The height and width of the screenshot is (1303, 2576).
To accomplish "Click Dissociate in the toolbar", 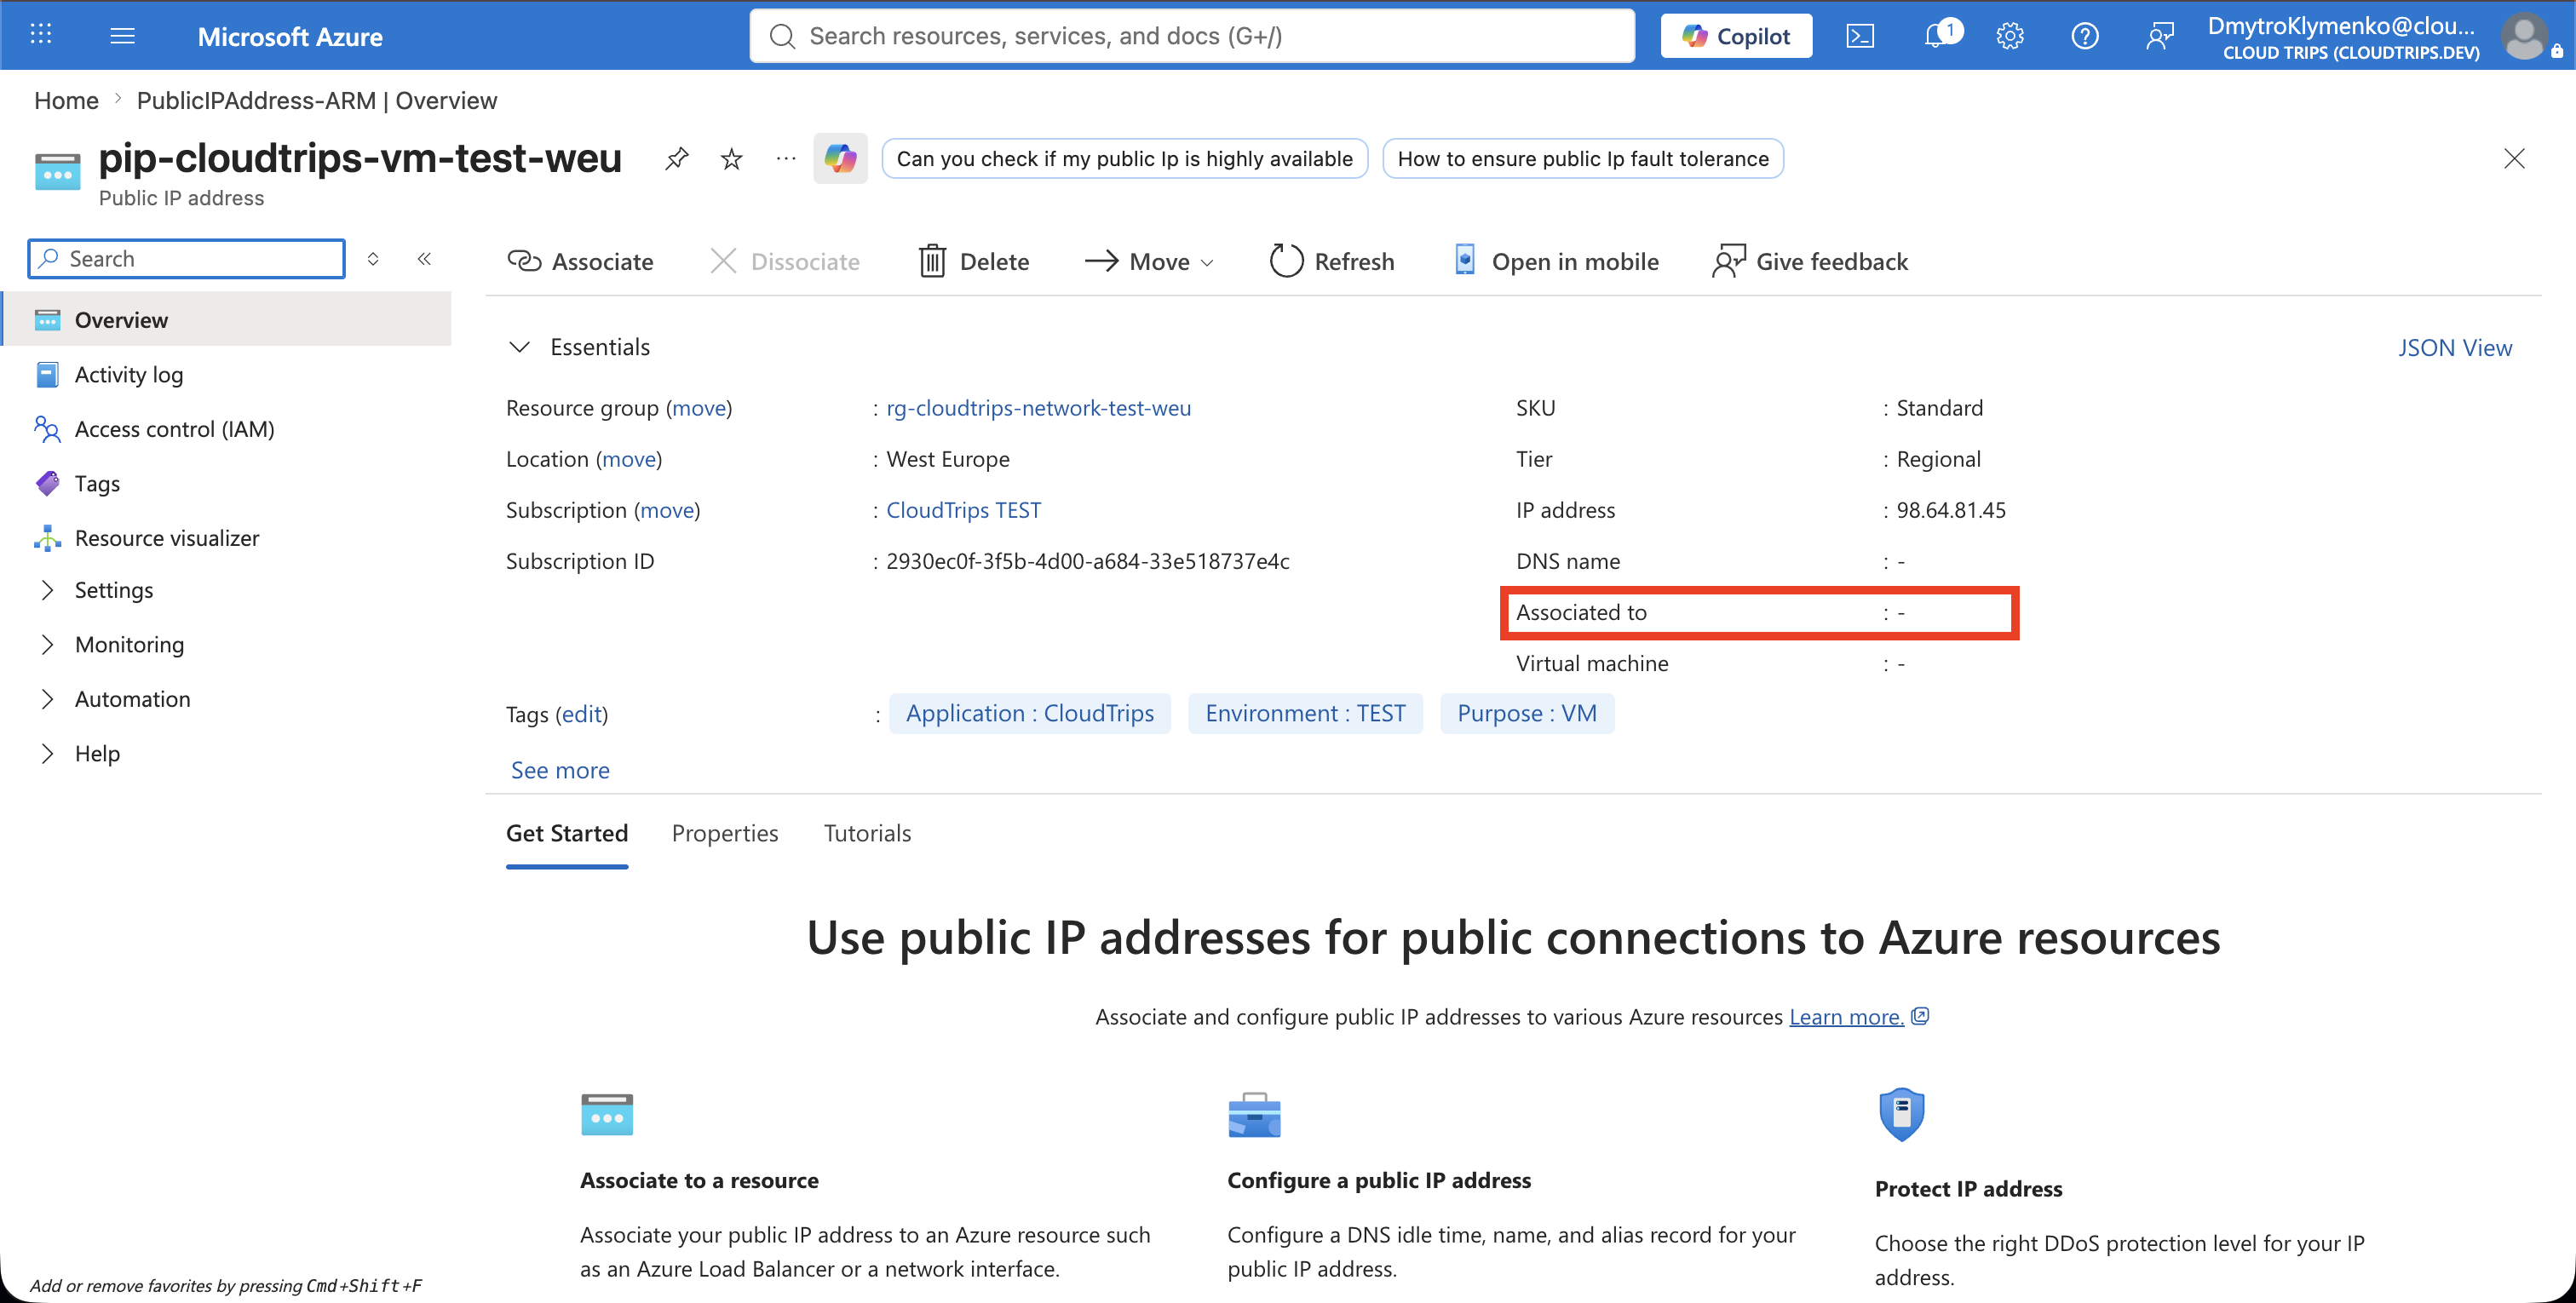I will 784,261.
